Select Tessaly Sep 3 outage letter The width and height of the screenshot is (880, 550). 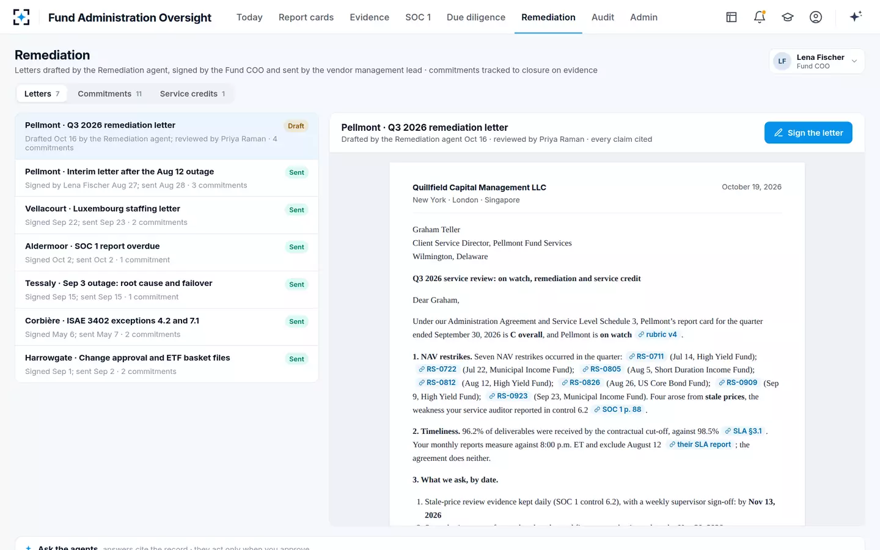click(x=167, y=290)
